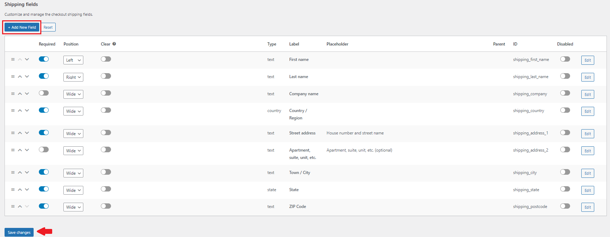Open Position dropdown for Last name row
This screenshot has height=237, width=610.
73,77
